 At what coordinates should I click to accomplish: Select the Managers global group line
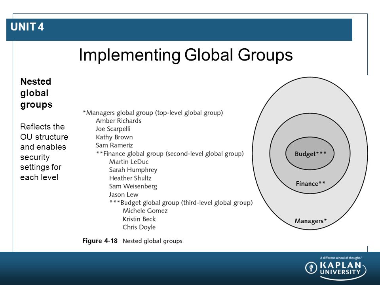pos(153,113)
